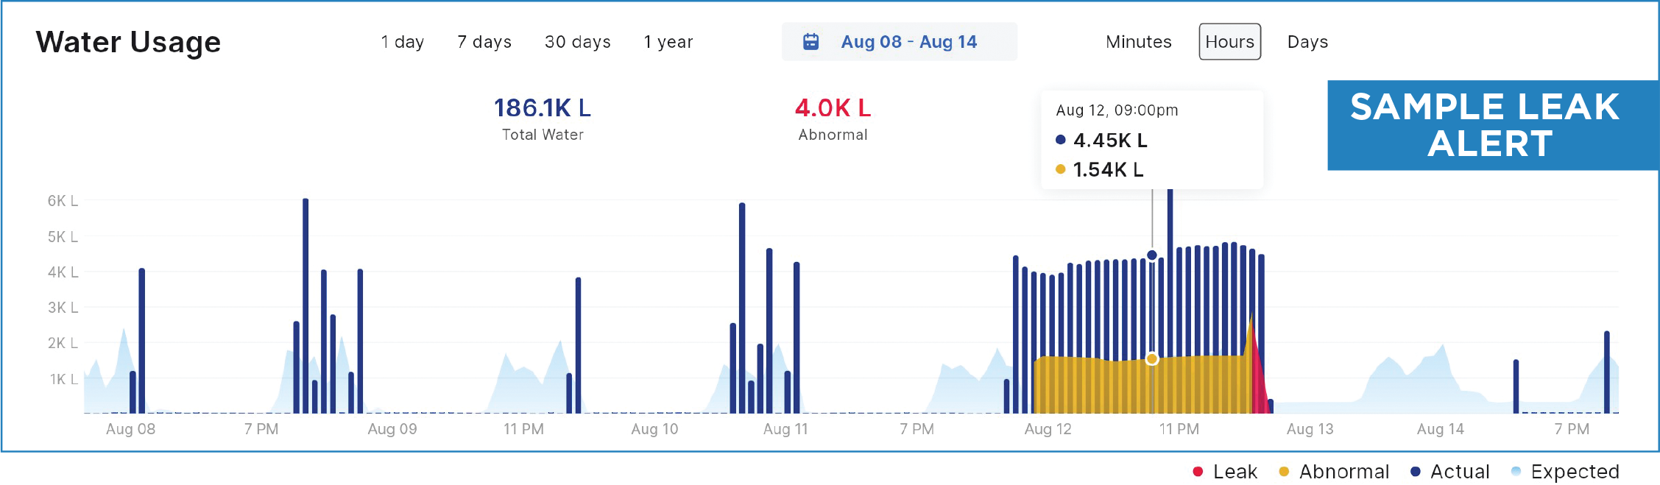Click the blue data point marker at 4.45K L
Screen dimensions: 1660x485
[1152, 255]
